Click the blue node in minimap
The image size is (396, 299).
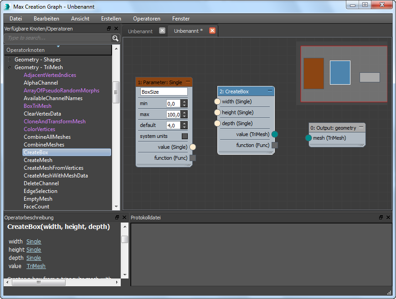click(x=340, y=72)
